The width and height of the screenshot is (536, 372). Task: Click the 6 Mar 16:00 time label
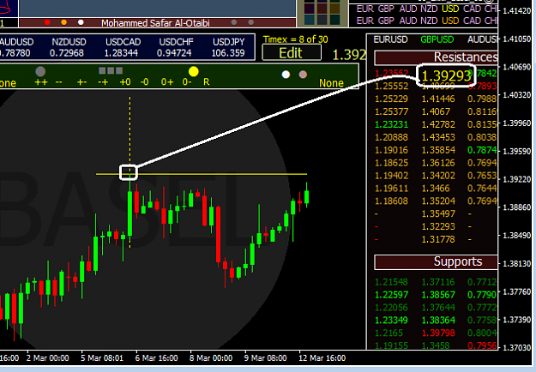[x=156, y=358]
